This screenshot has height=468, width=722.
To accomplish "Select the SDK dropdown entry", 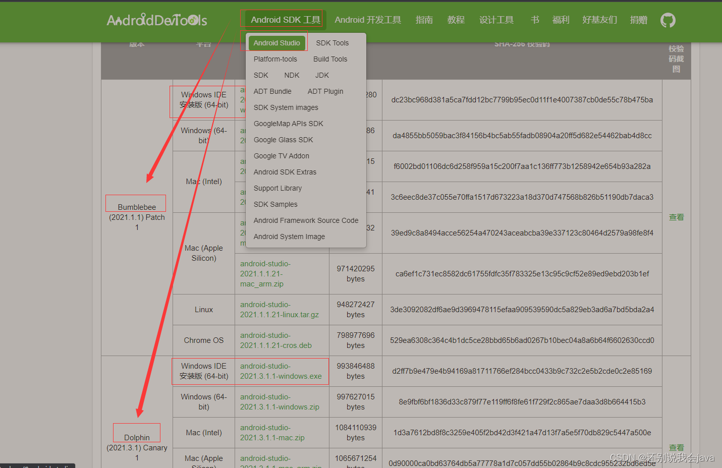I will click(x=261, y=75).
